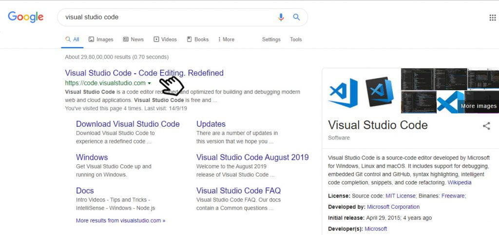Start voice search with the microphone icon

tap(281, 17)
